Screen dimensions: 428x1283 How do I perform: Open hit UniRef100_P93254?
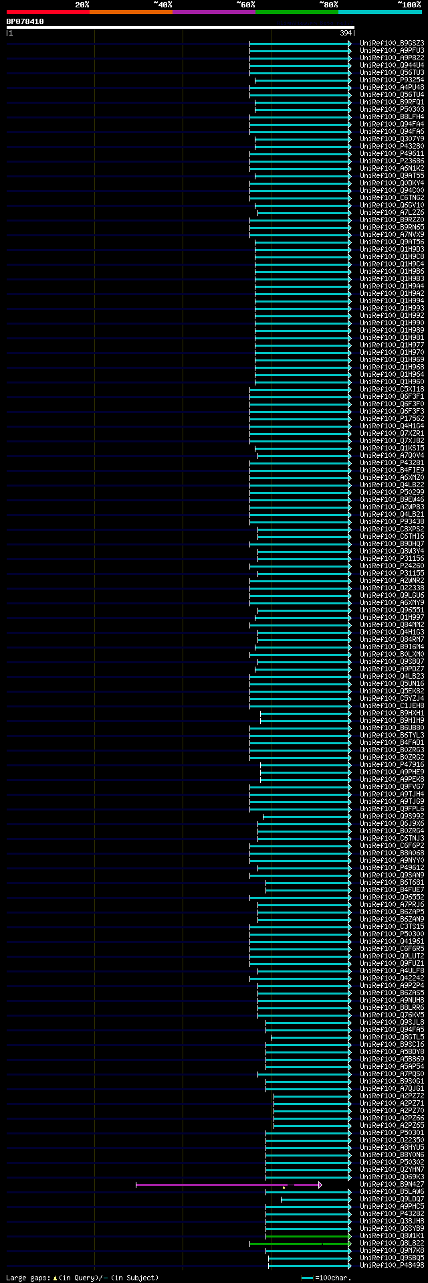click(x=392, y=80)
